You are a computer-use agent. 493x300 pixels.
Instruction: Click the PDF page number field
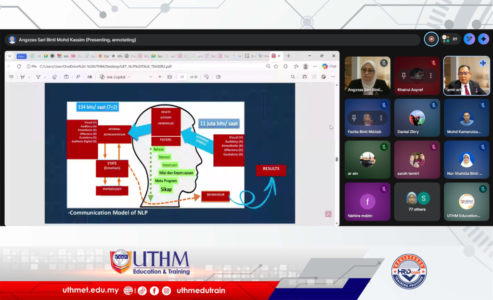click(x=182, y=77)
